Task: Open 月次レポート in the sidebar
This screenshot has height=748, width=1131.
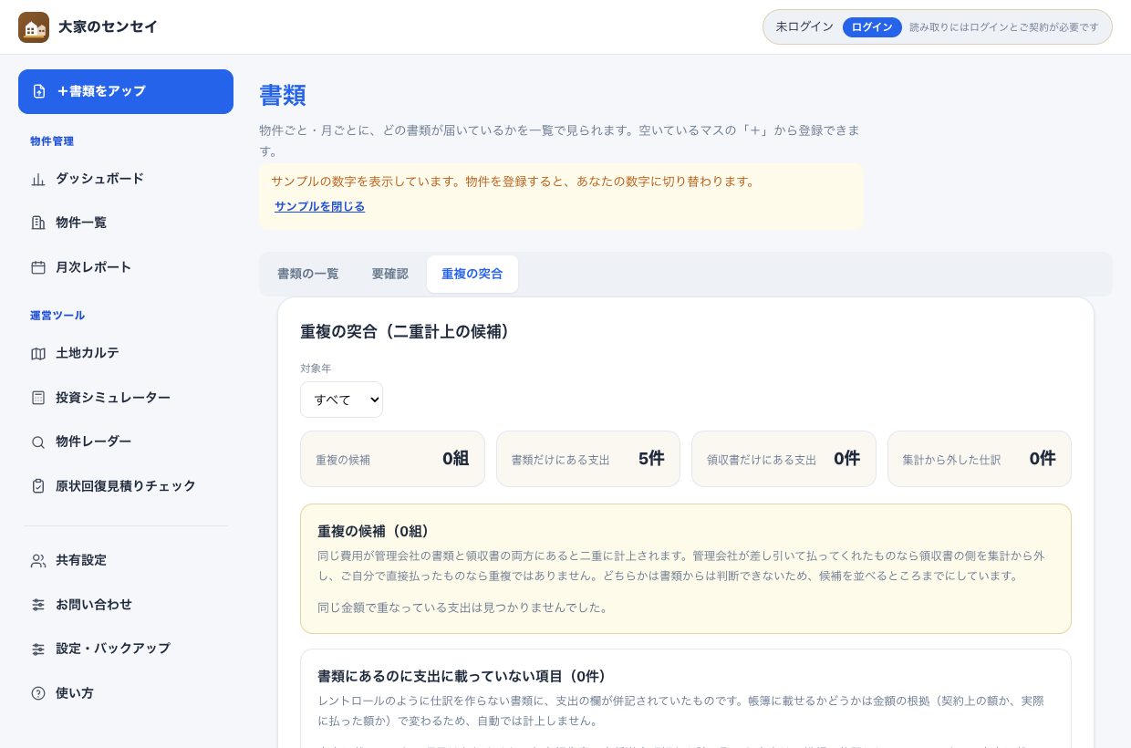Action: pos(126,267)
